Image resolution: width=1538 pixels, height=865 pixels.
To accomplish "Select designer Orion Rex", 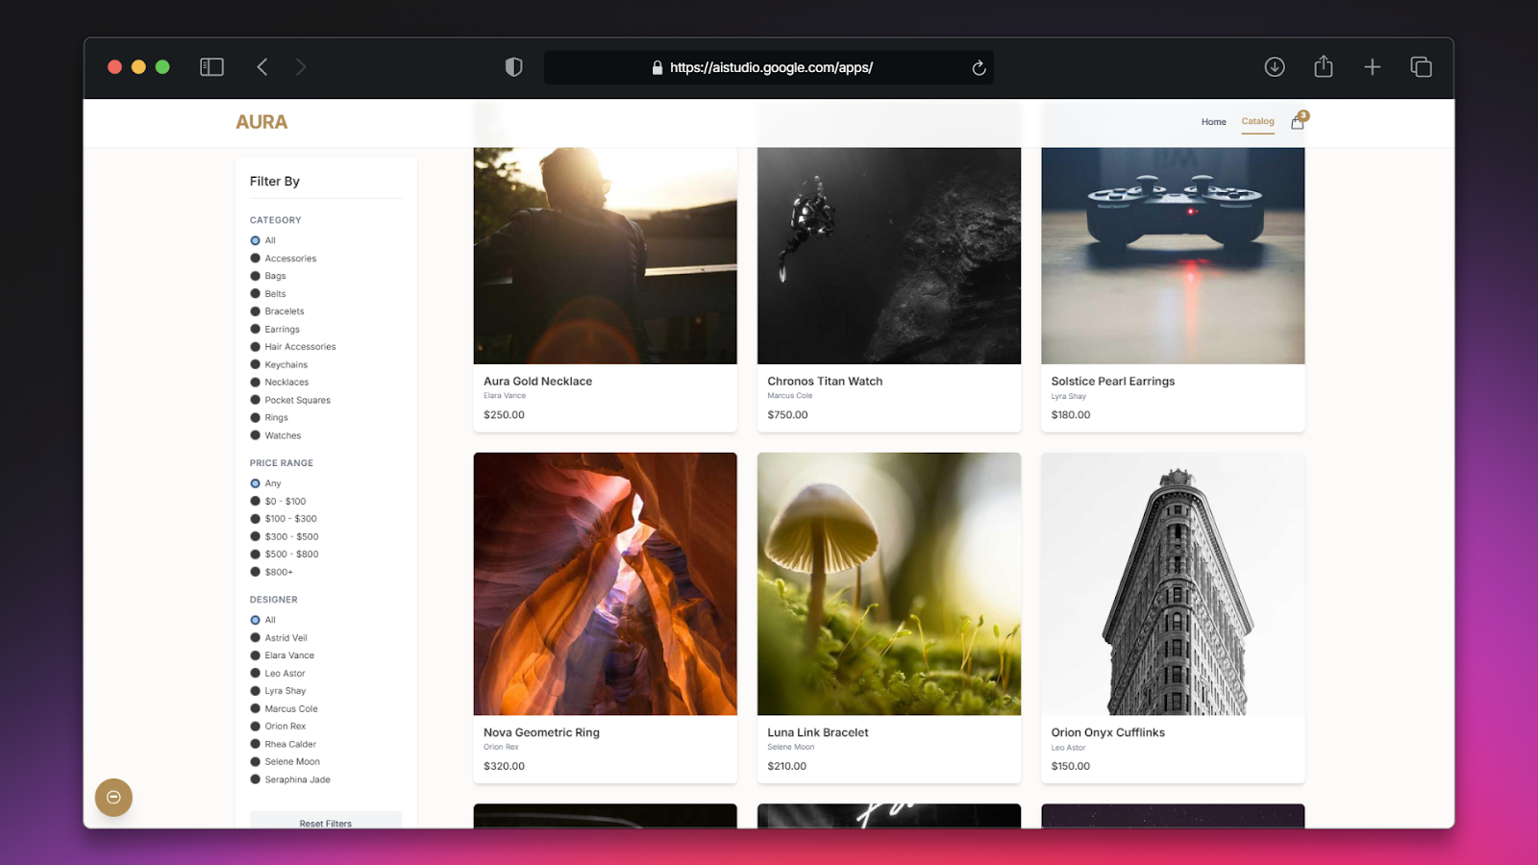I will [x=256, y=727].
